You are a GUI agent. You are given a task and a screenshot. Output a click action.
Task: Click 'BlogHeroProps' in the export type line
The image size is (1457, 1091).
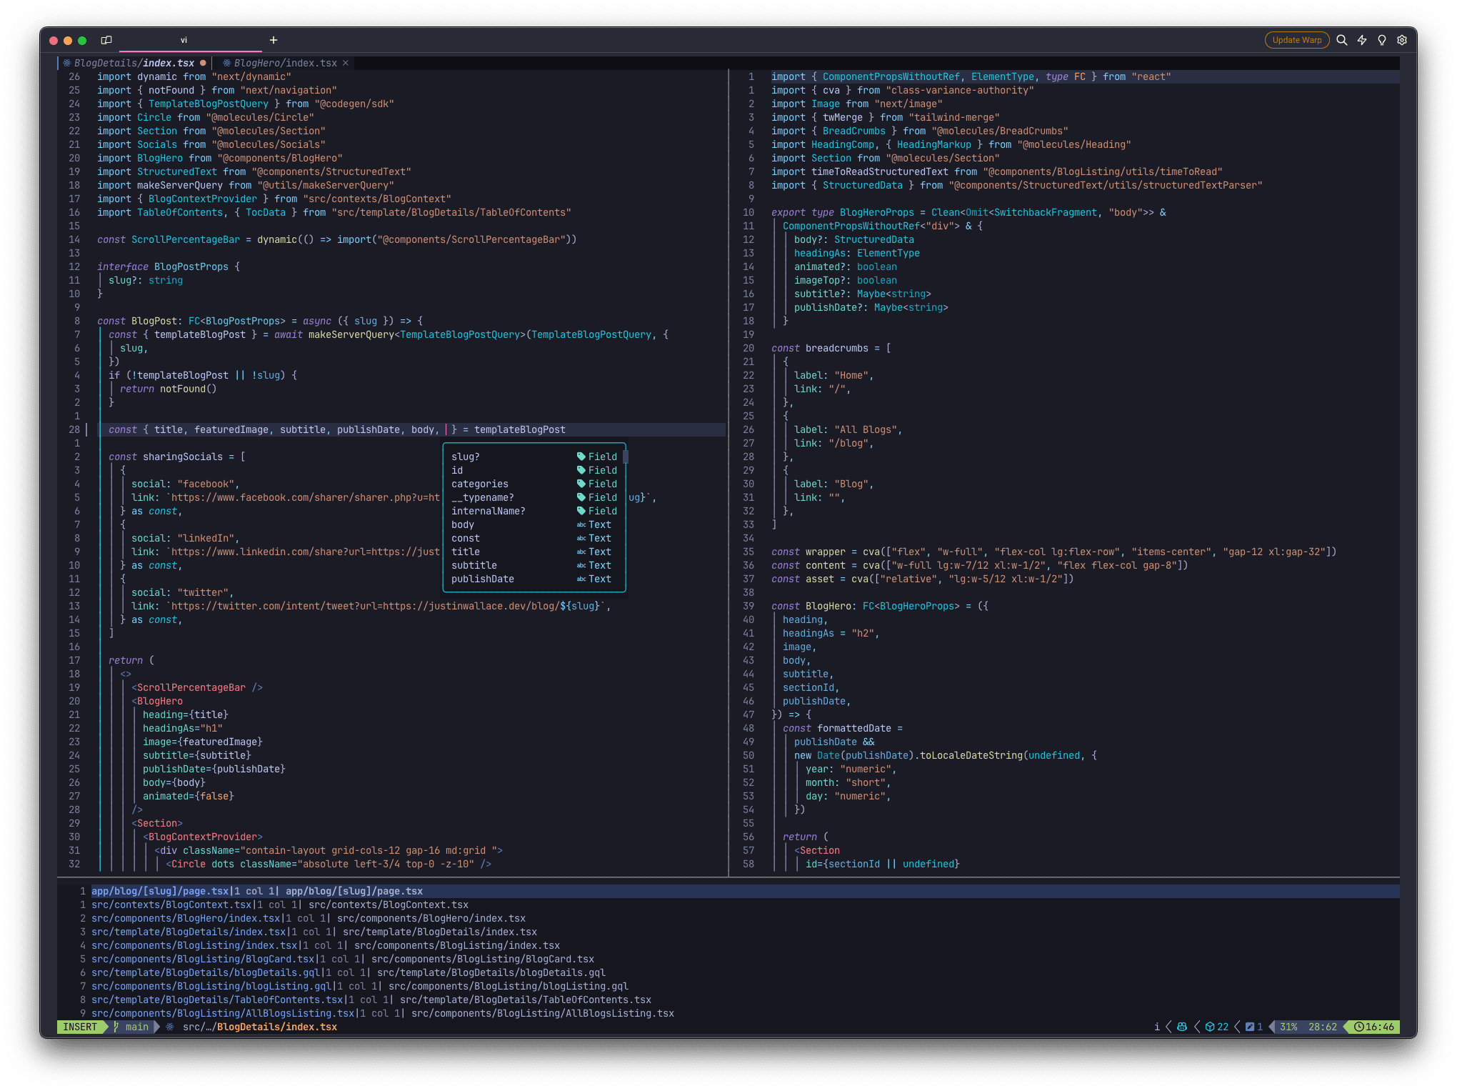click(877, 212)
